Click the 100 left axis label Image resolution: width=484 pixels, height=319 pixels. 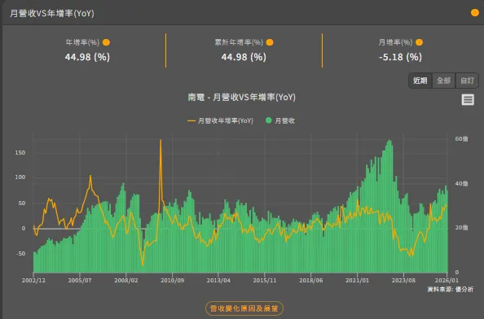pos(20,177)
